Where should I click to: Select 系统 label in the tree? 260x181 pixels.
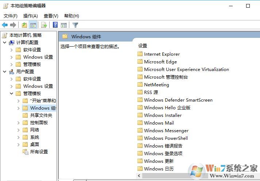(35, 137)
